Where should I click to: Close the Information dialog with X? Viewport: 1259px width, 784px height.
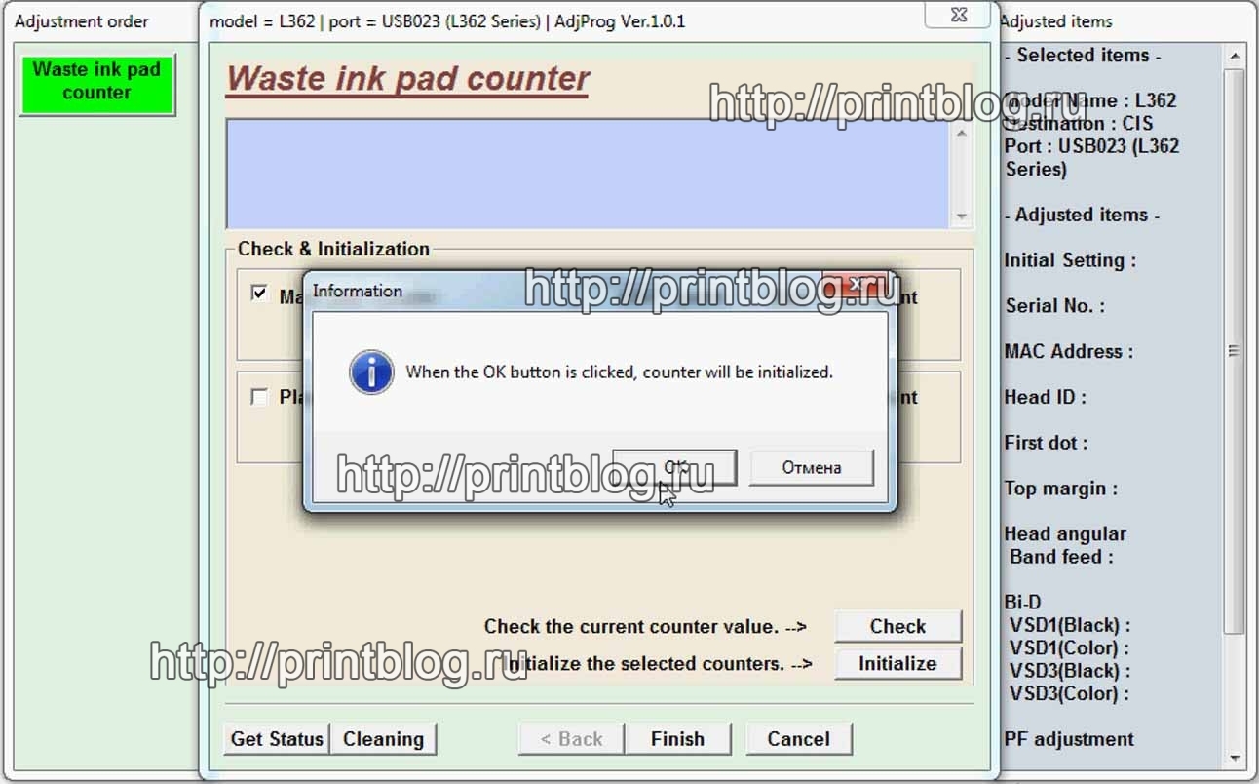(x=855, y=286)
